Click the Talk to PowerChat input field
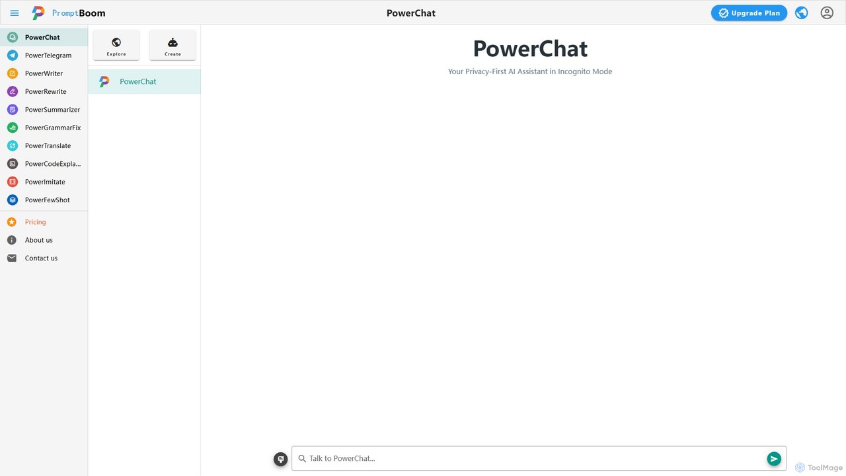Viewport: 846px width, 476px height. 539,458
